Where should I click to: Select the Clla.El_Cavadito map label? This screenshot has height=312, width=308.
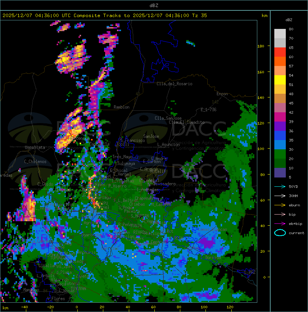(x=187, y=122)
